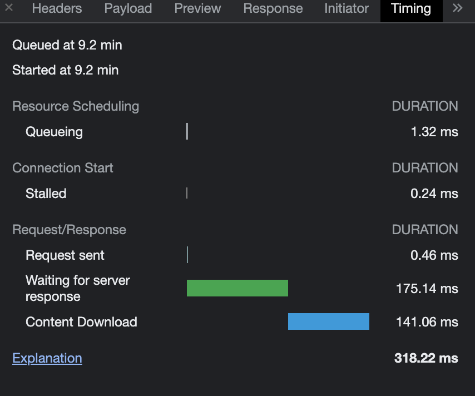Click the Stalled timing marker

[x=187, y=193]
